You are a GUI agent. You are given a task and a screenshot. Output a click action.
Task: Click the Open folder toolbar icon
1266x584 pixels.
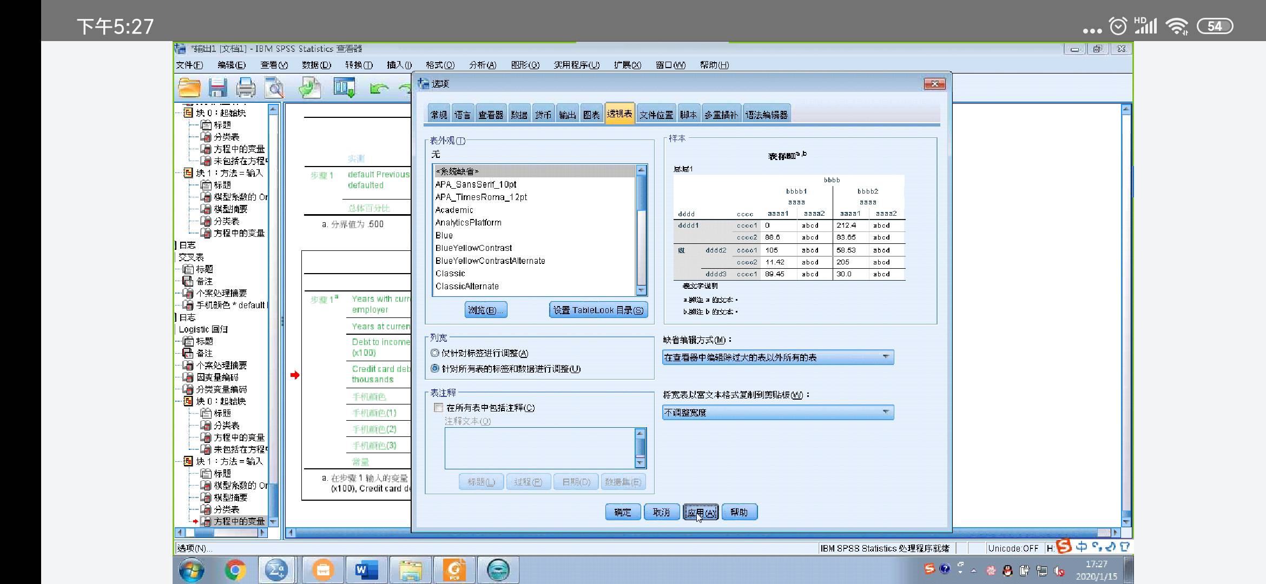pyautogui.click(x=189, y=88)
